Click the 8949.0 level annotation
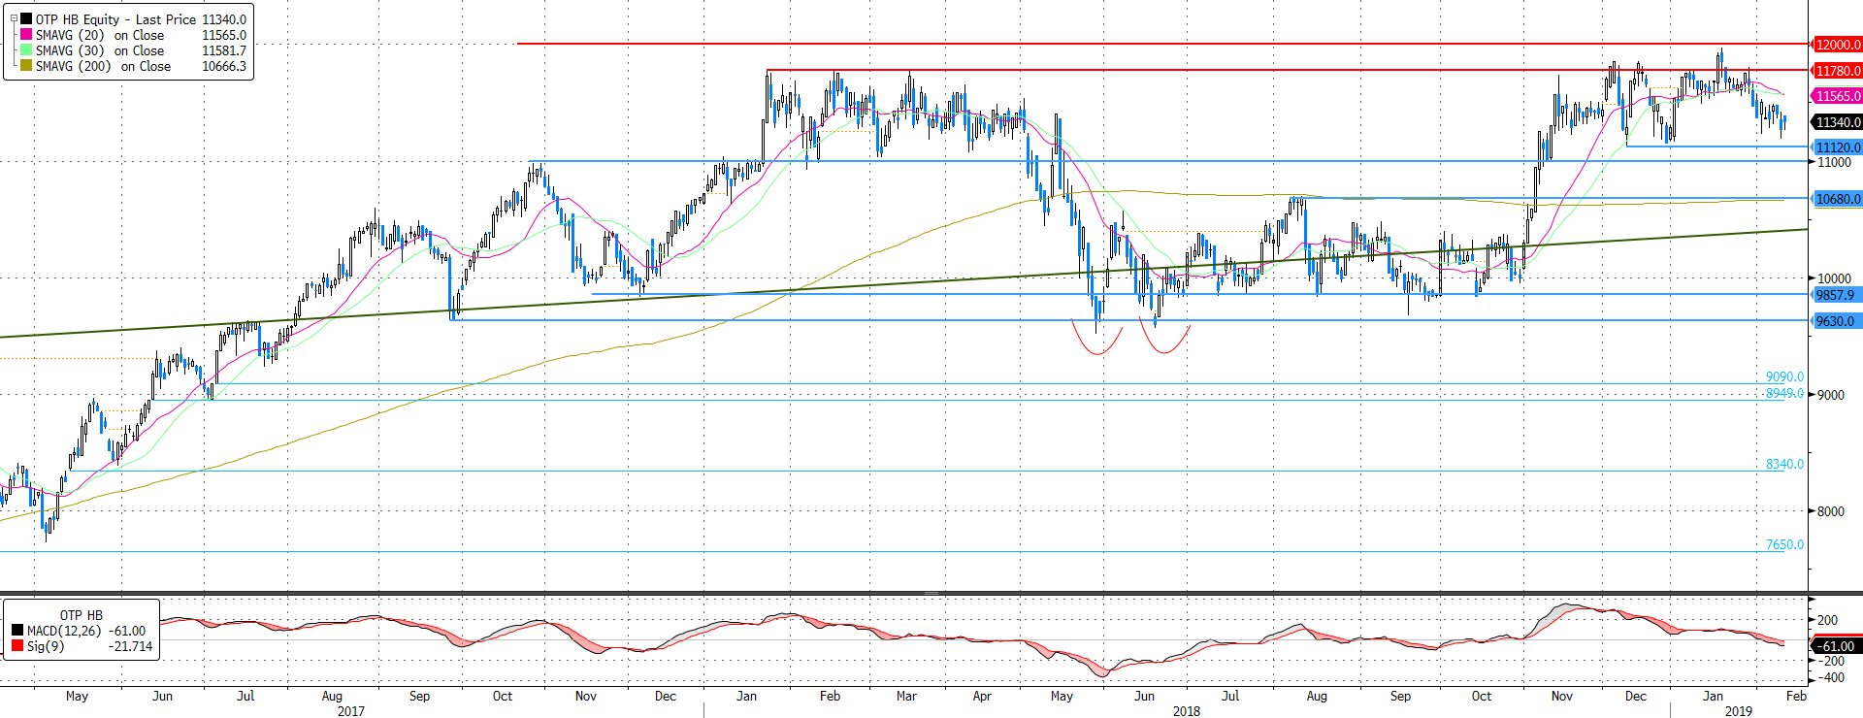1863x718 pixels. pos(1784,393)
